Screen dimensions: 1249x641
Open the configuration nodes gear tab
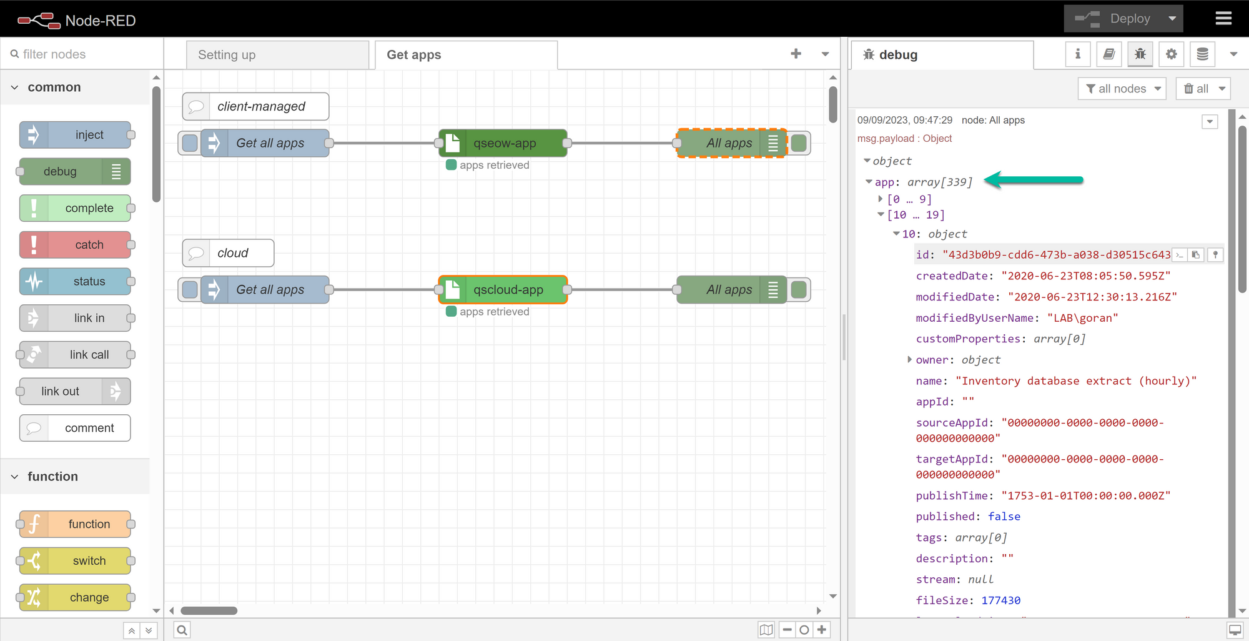pyautogui.click(x=1172, y=54)
